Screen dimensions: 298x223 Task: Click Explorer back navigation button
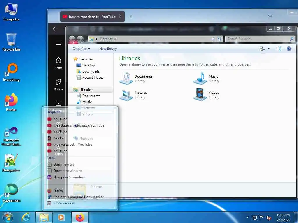point(72,39)
